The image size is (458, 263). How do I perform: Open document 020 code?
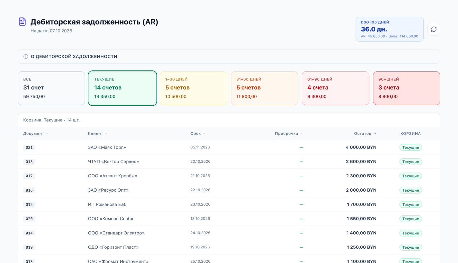29,219
